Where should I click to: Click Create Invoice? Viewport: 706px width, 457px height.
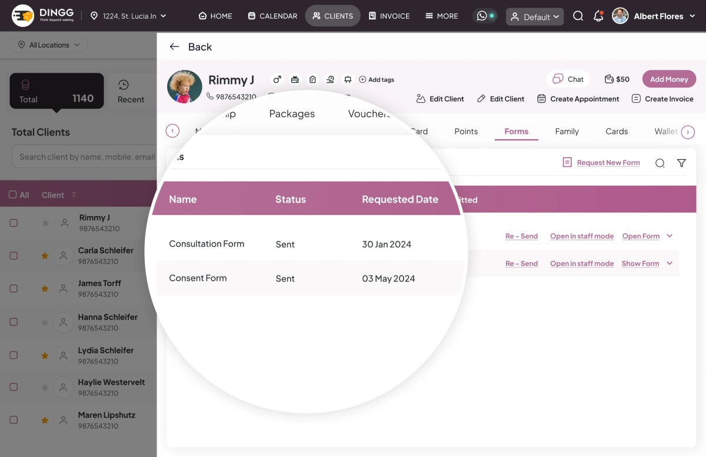click(x=662, y=99)
